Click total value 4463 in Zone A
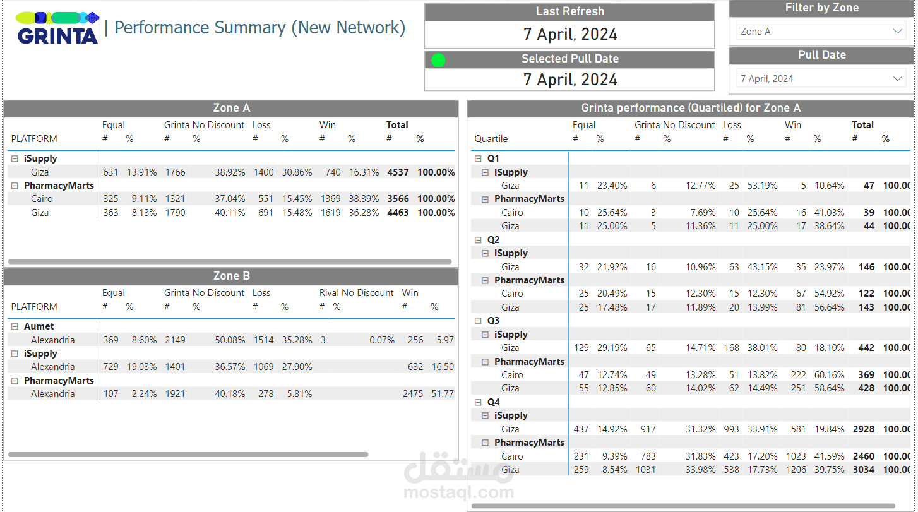Screen dimensions: 918x512 tap(398, 213)
